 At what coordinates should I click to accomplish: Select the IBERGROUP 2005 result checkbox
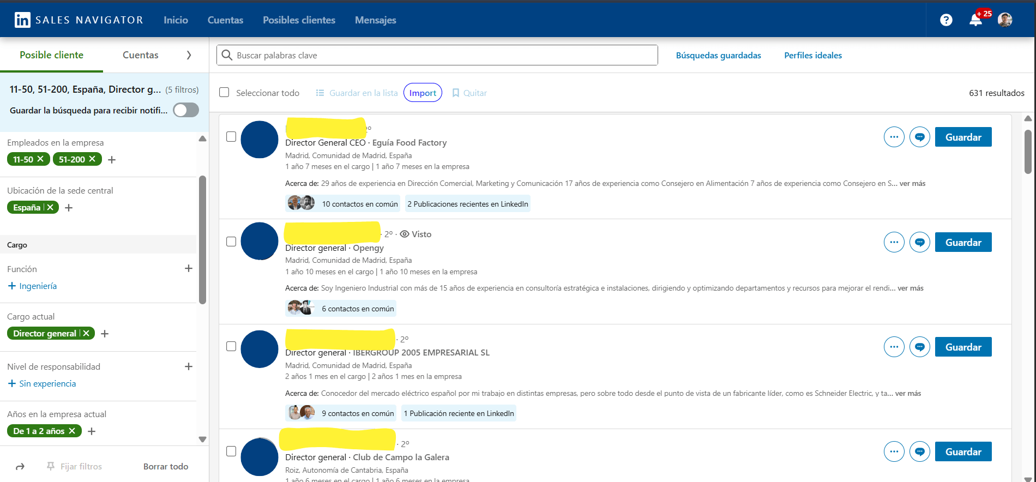click(231, 346)
